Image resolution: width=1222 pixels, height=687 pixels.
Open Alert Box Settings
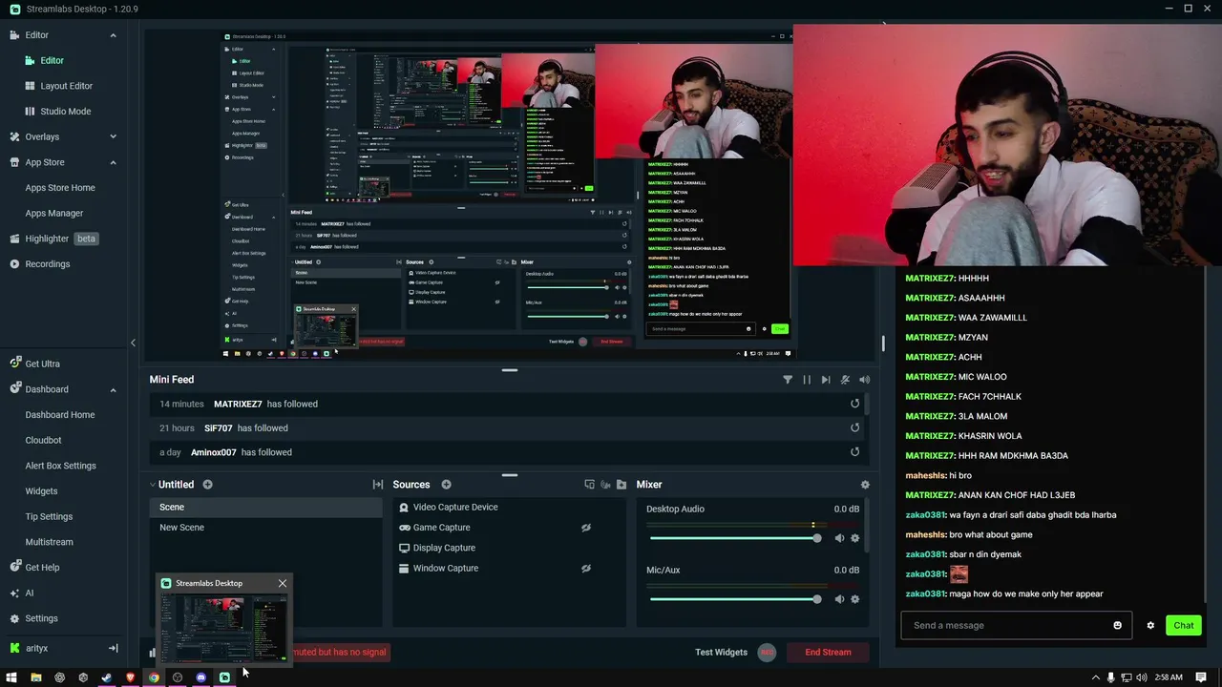tap(60, 466)
